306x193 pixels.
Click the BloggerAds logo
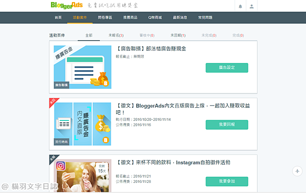[x=66, y=5]
